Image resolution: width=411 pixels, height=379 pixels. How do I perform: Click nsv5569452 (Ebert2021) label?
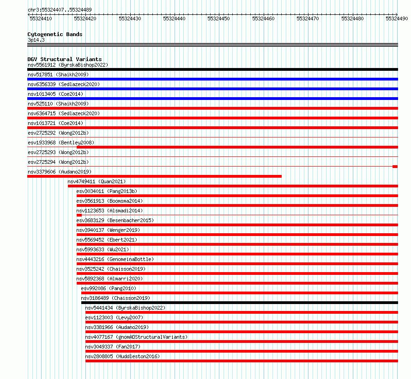click(x=107, y=240)
